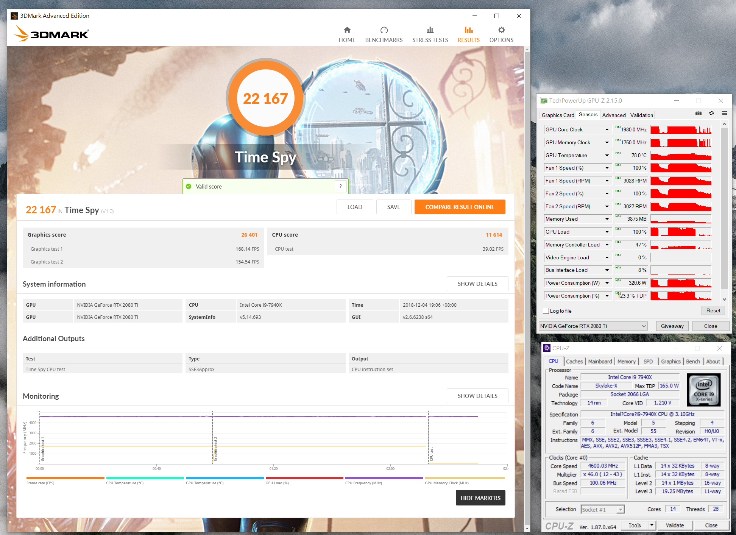Image resolution: width=736 pixels, height=535 pixels.
Task: Click the GPU-Z title bar app icon
Action: (544, 101)
